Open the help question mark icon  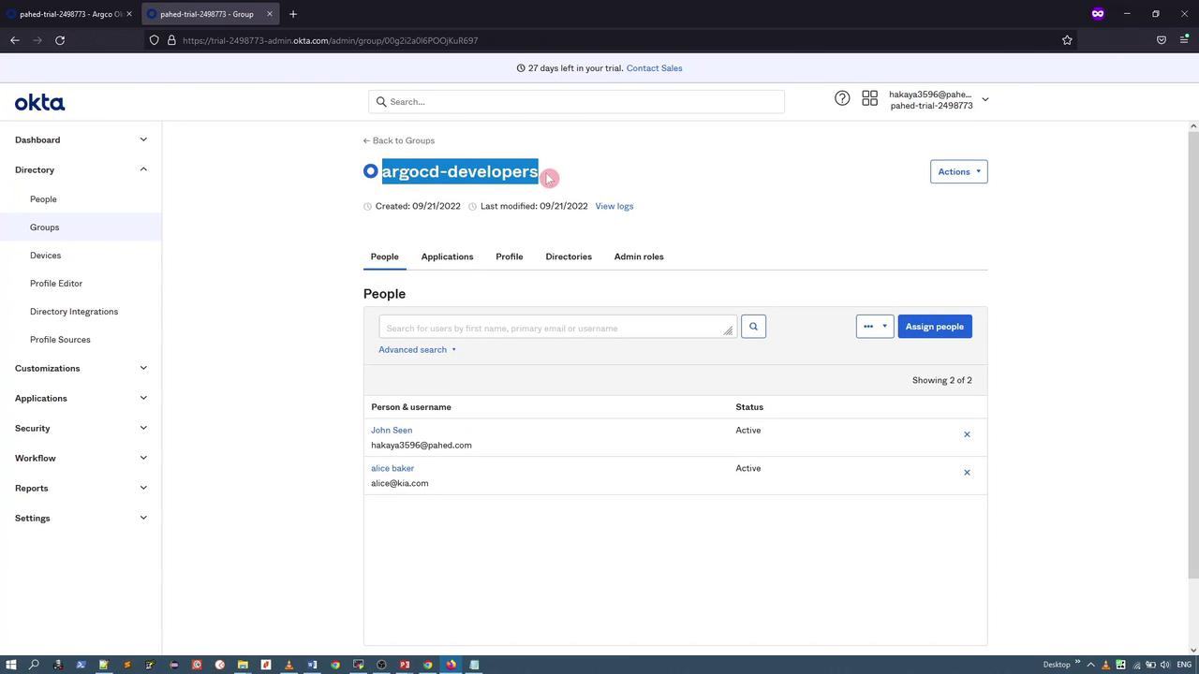[x=842, y=98]
